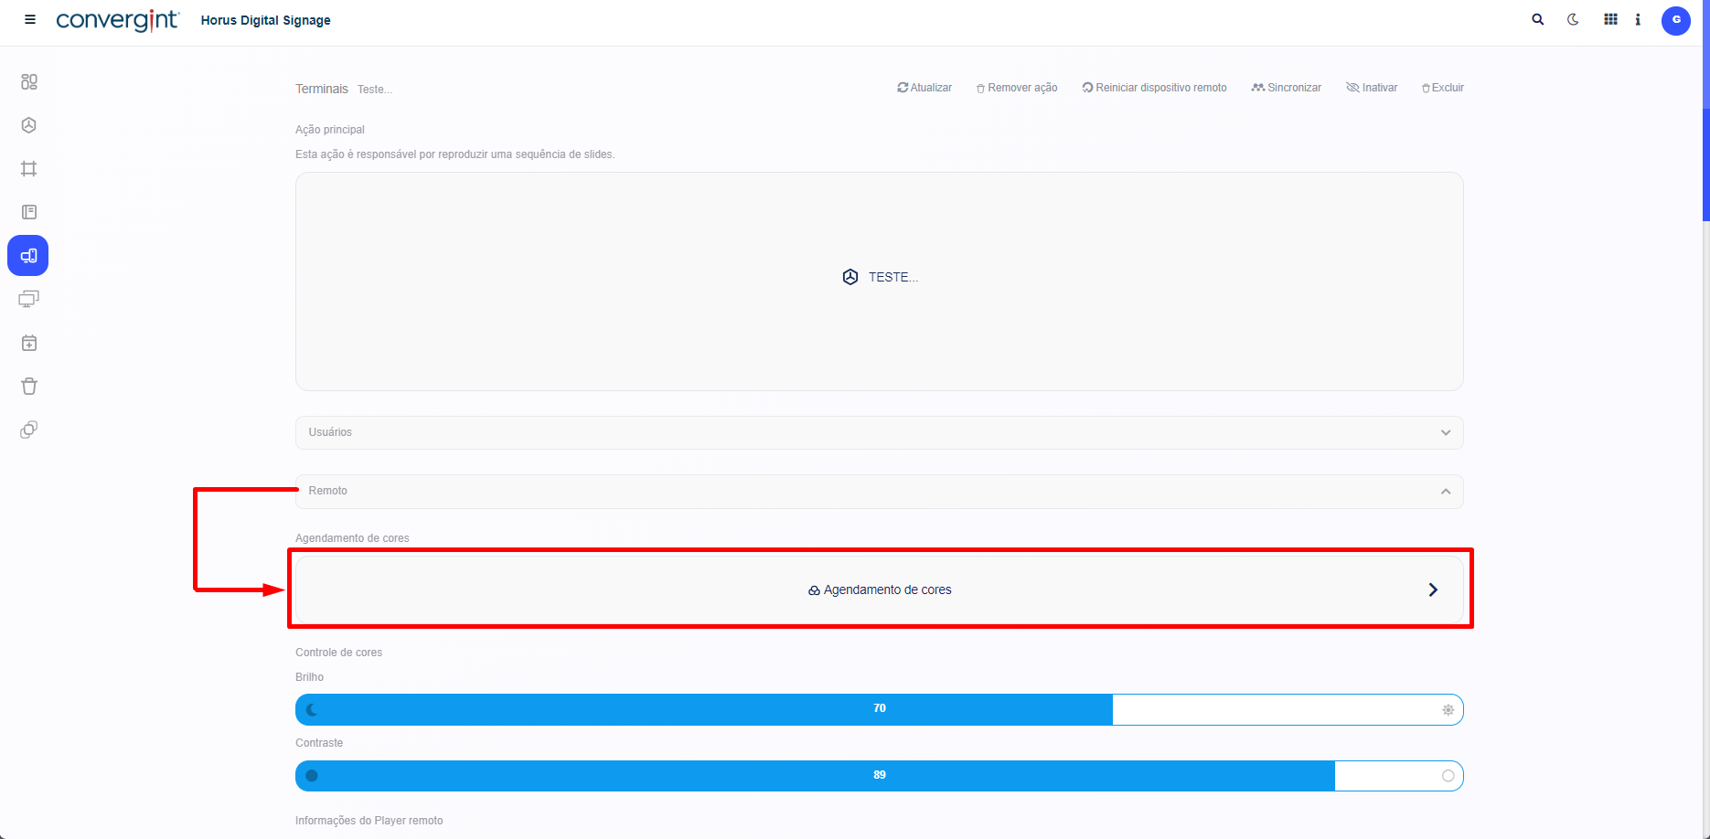Select the trash icon in sidebar
1710x839 pixels.
click(29, 386)
